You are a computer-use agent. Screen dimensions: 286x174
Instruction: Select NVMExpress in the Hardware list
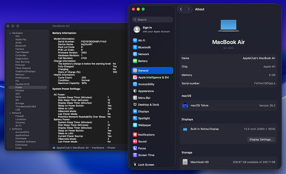pyautogui.click(x=22, y=78)
